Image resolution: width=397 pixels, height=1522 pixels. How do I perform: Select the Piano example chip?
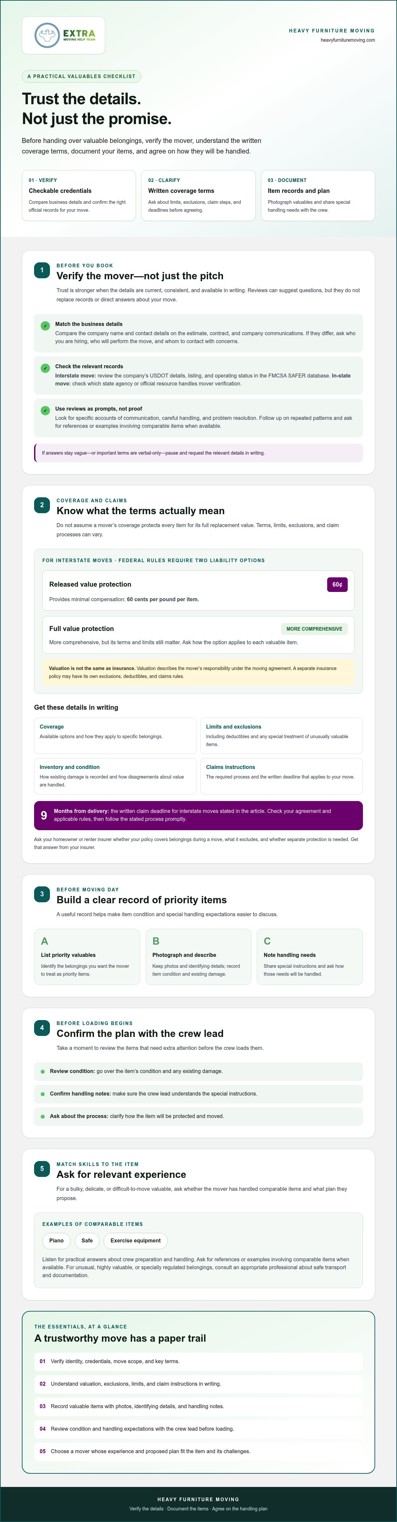click(x=57, y=1241)
